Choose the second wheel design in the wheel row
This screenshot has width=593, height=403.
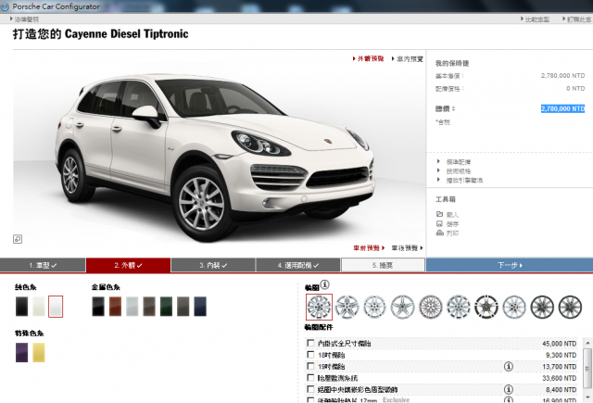coord(347,307)
